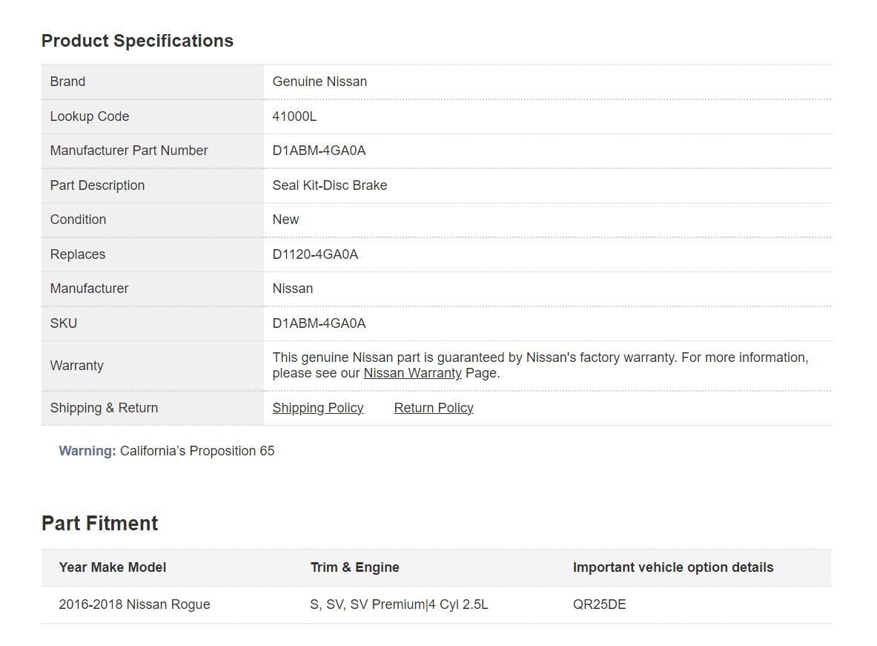Click the S, SV, SV Premium trim cell
This screenshot has height=646, width=877.
[399, 604]
